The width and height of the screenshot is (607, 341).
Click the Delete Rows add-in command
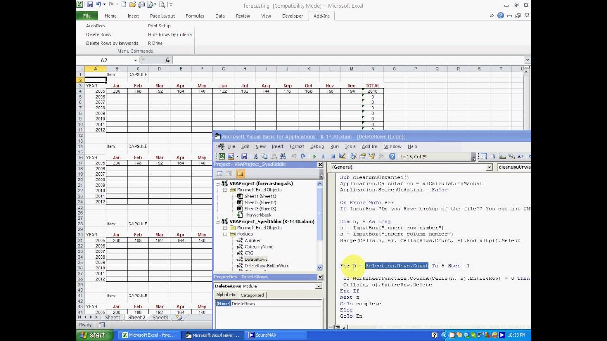pyautogui.click(x=99, y=34)
